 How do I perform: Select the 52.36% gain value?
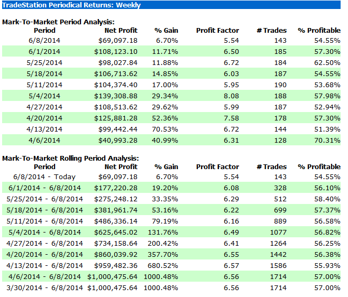165,118
